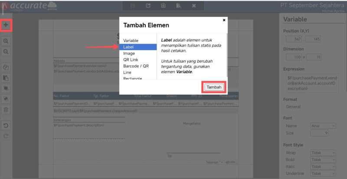Click the undo arrow icon
This screenshot has width=347, height=179.
(6, 125)
